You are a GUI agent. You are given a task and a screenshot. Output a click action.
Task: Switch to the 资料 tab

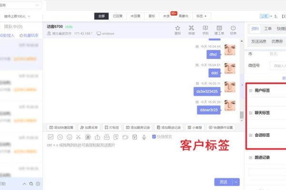pos(255,28)
